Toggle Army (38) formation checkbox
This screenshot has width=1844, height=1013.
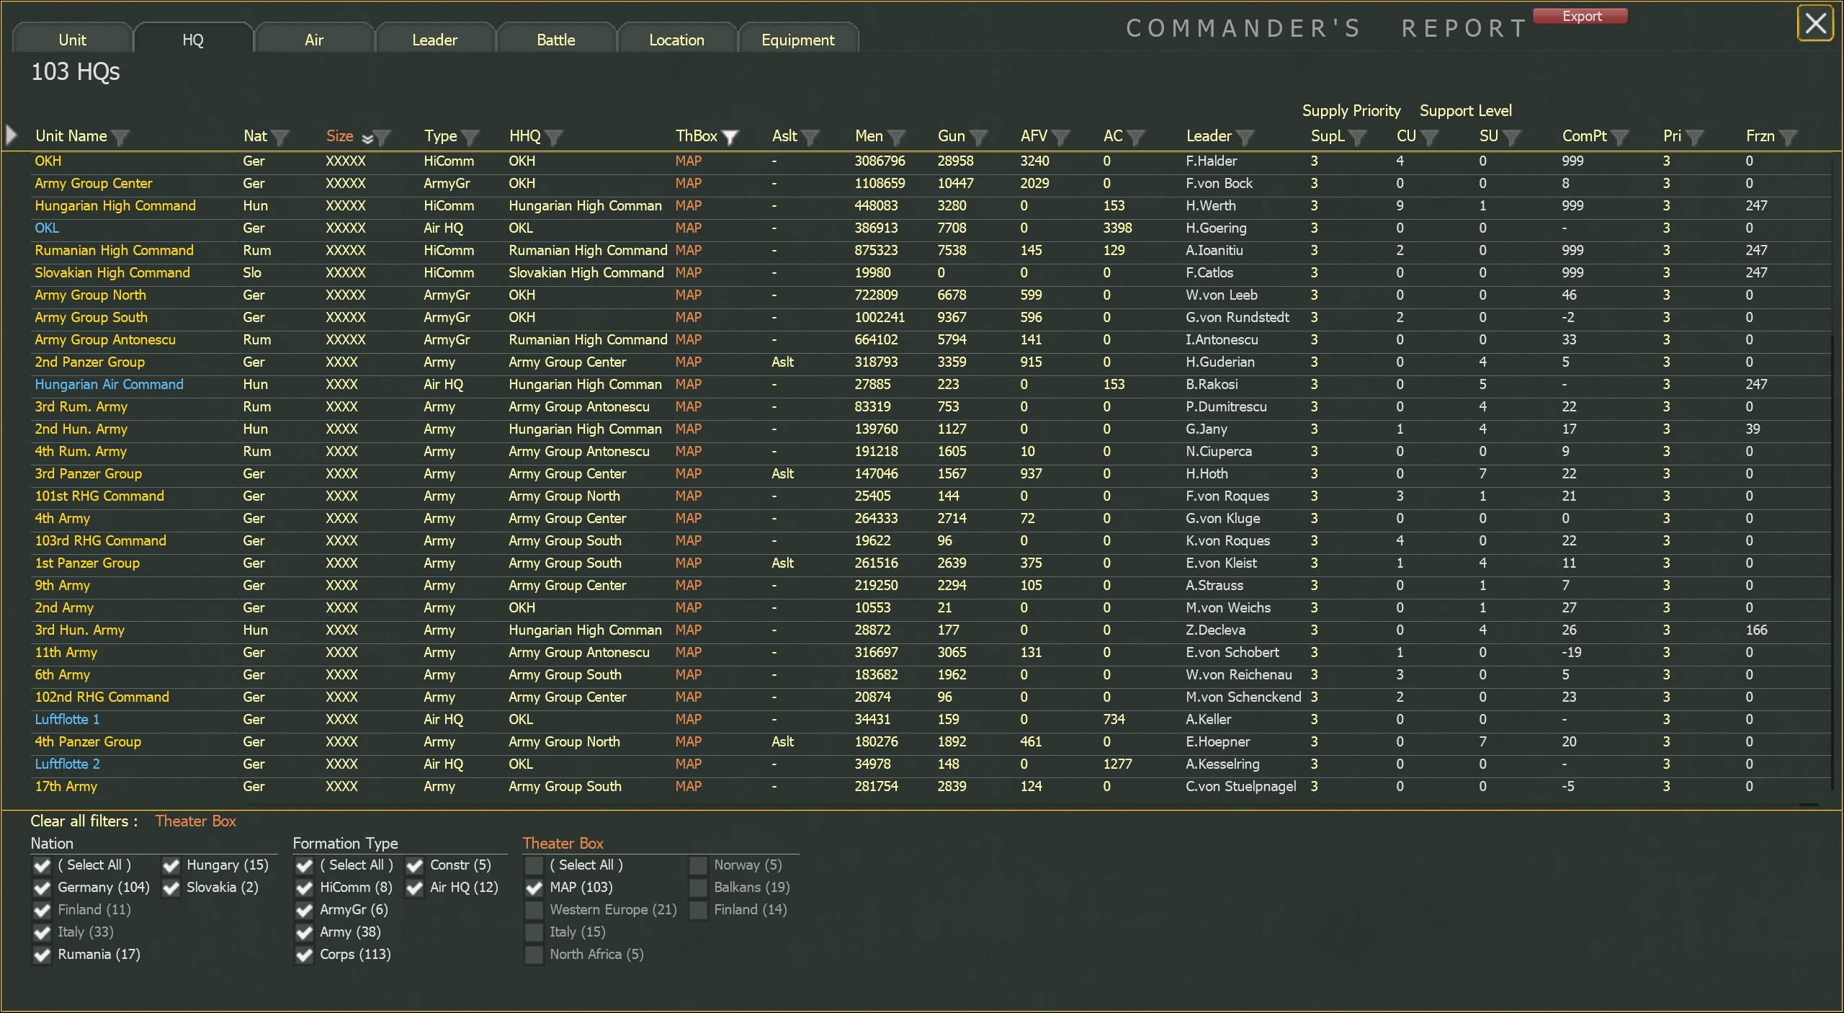pos(305,932)
